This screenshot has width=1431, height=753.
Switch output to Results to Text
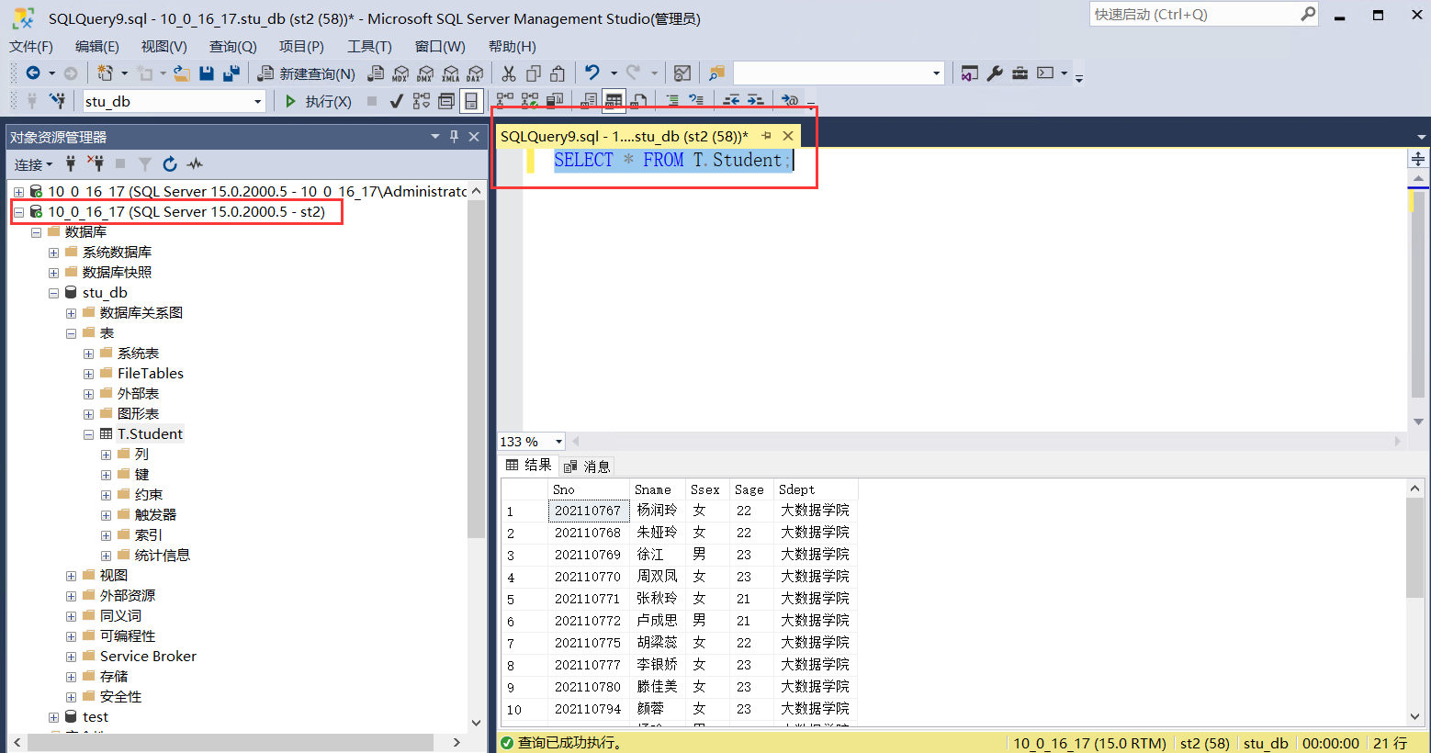click(589, 101)
